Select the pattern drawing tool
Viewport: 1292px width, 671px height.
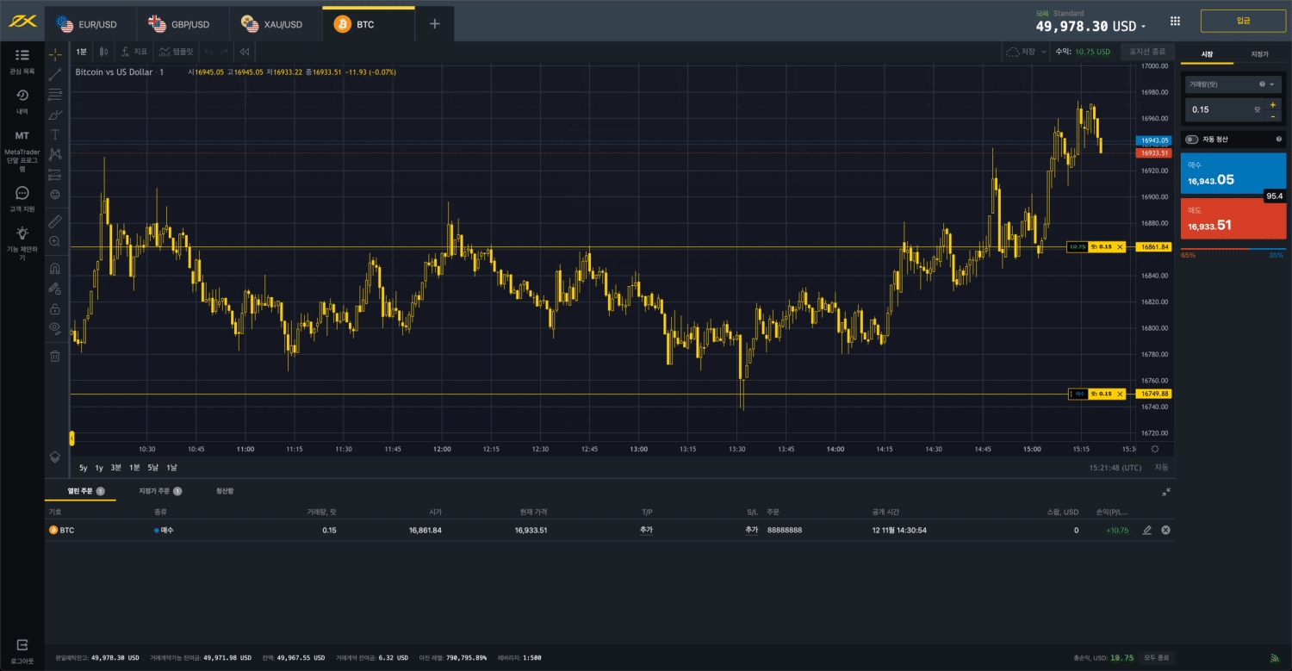pos(55,154)
